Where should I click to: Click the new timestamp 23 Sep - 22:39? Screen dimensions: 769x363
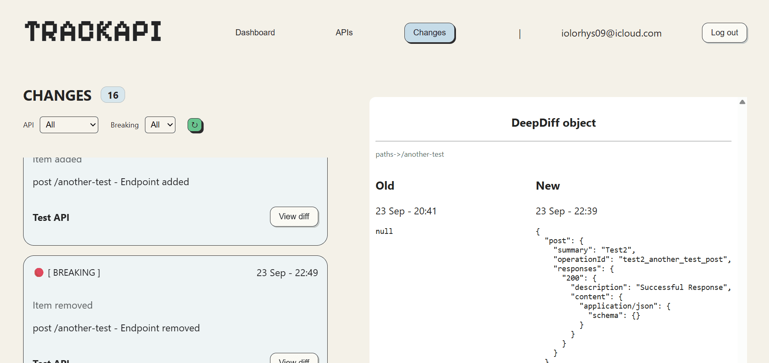pos(566,211)
